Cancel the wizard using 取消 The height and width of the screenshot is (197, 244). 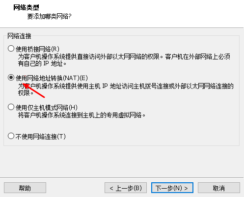click(219, 188)
